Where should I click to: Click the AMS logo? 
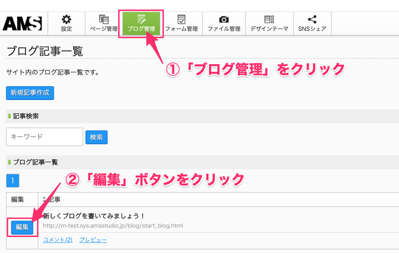[x=22, y=24]
